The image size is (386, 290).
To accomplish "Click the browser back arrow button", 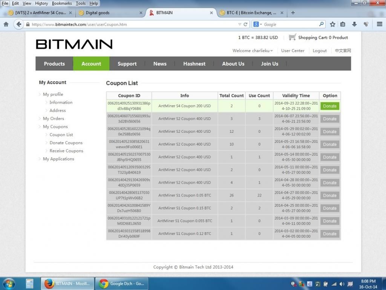I will point(18,24).
